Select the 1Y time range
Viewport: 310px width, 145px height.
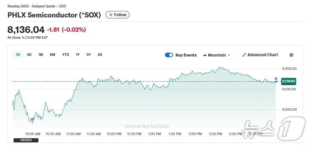pyautogui.click(x=77, y=55)
